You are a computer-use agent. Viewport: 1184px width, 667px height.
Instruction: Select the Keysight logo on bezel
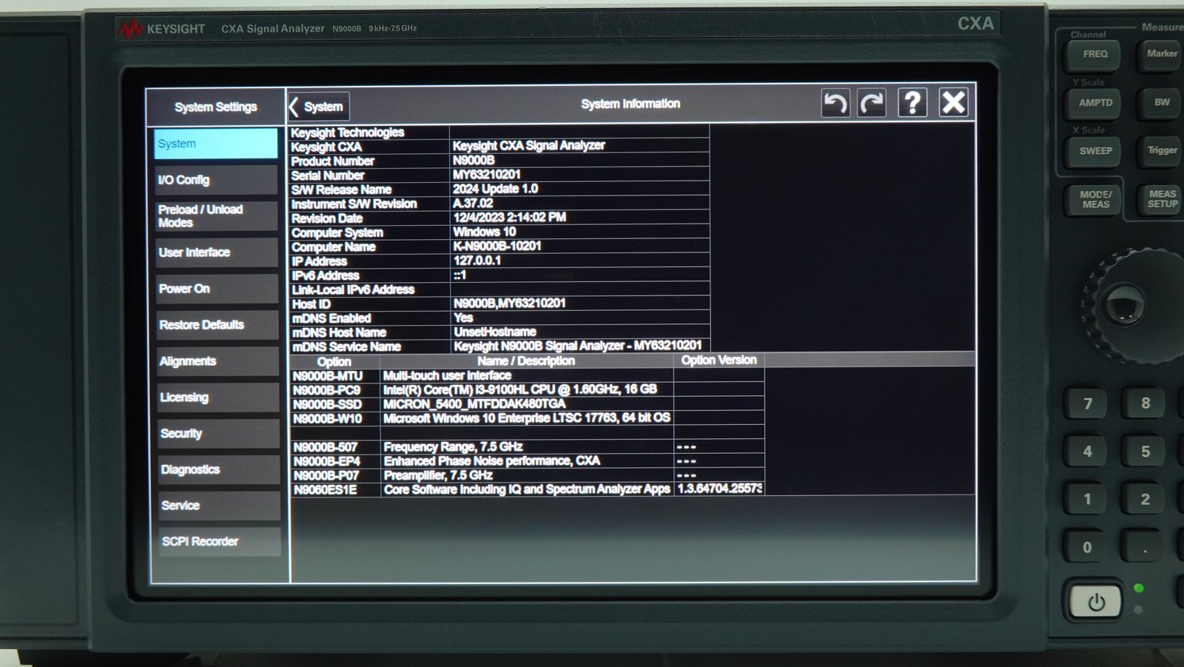click(161, 29)
